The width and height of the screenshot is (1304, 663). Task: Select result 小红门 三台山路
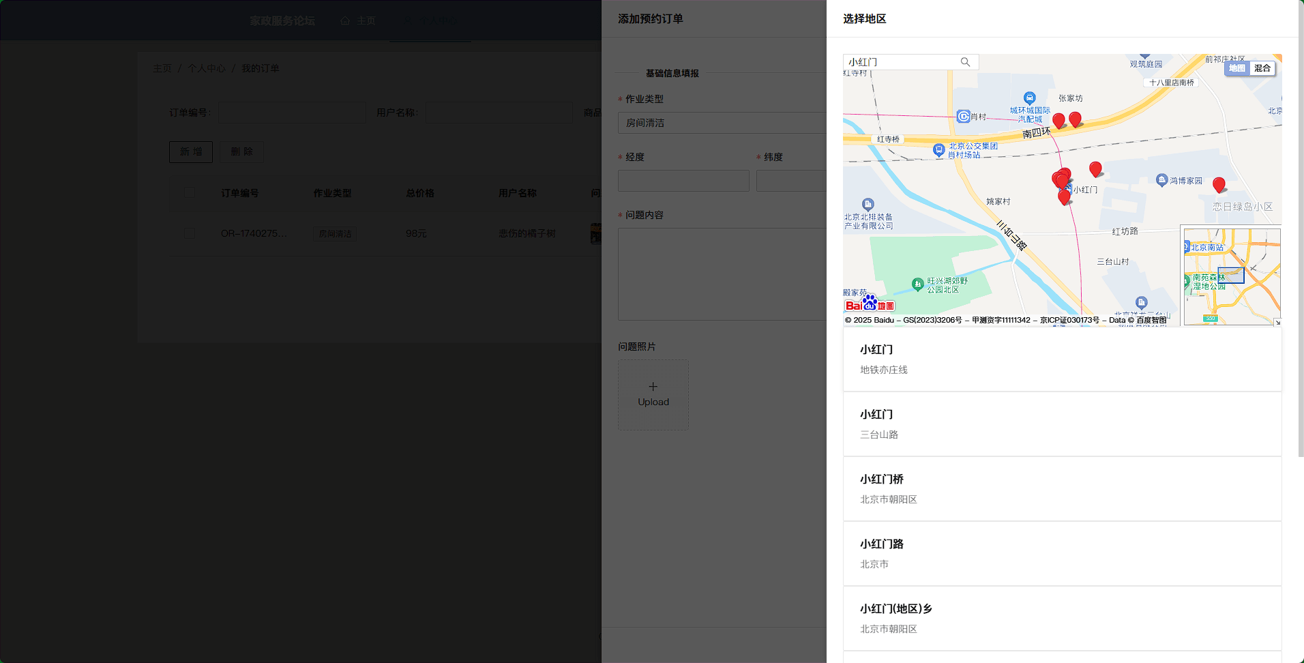click(x=1063, y=424)
